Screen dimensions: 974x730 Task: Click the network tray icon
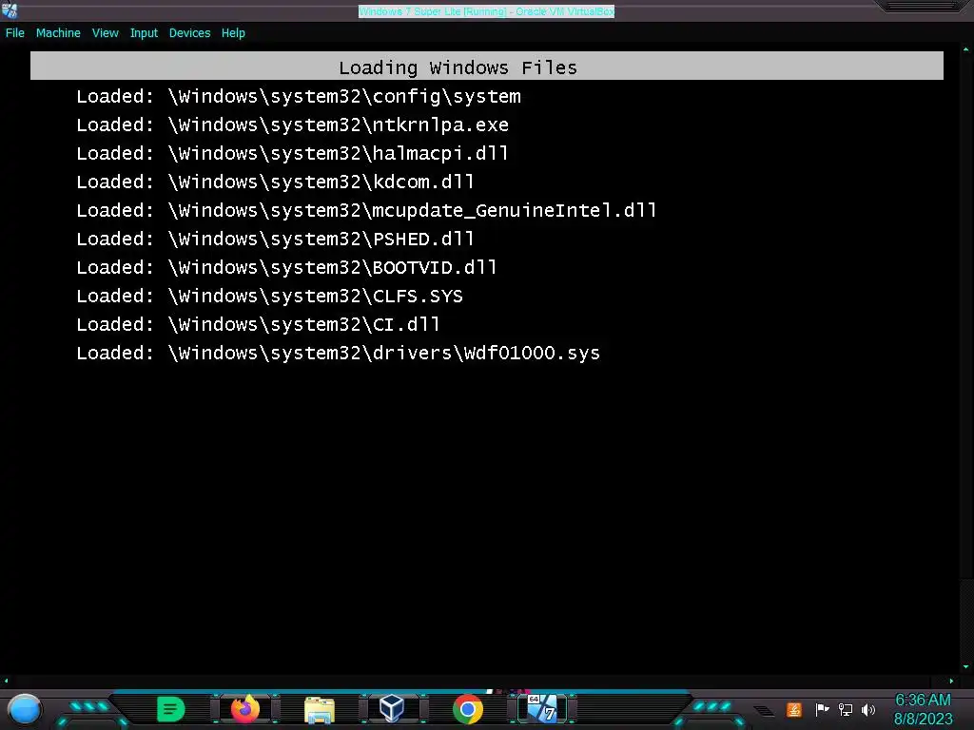point(846,709)
